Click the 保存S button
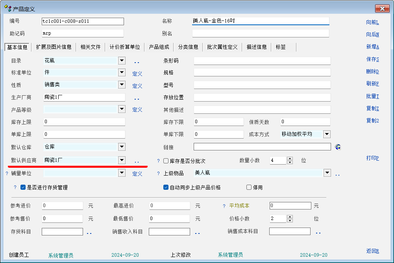This screenshot has width=394, height=263. [x=372, y=59]
